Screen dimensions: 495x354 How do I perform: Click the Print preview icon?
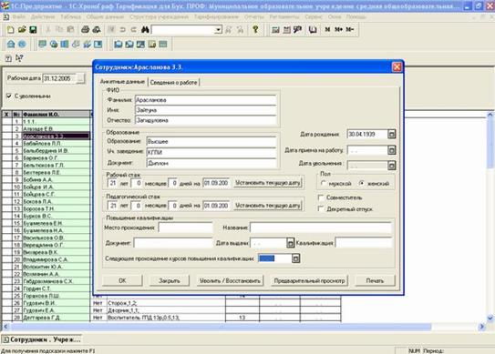click(x=97, y=30)
